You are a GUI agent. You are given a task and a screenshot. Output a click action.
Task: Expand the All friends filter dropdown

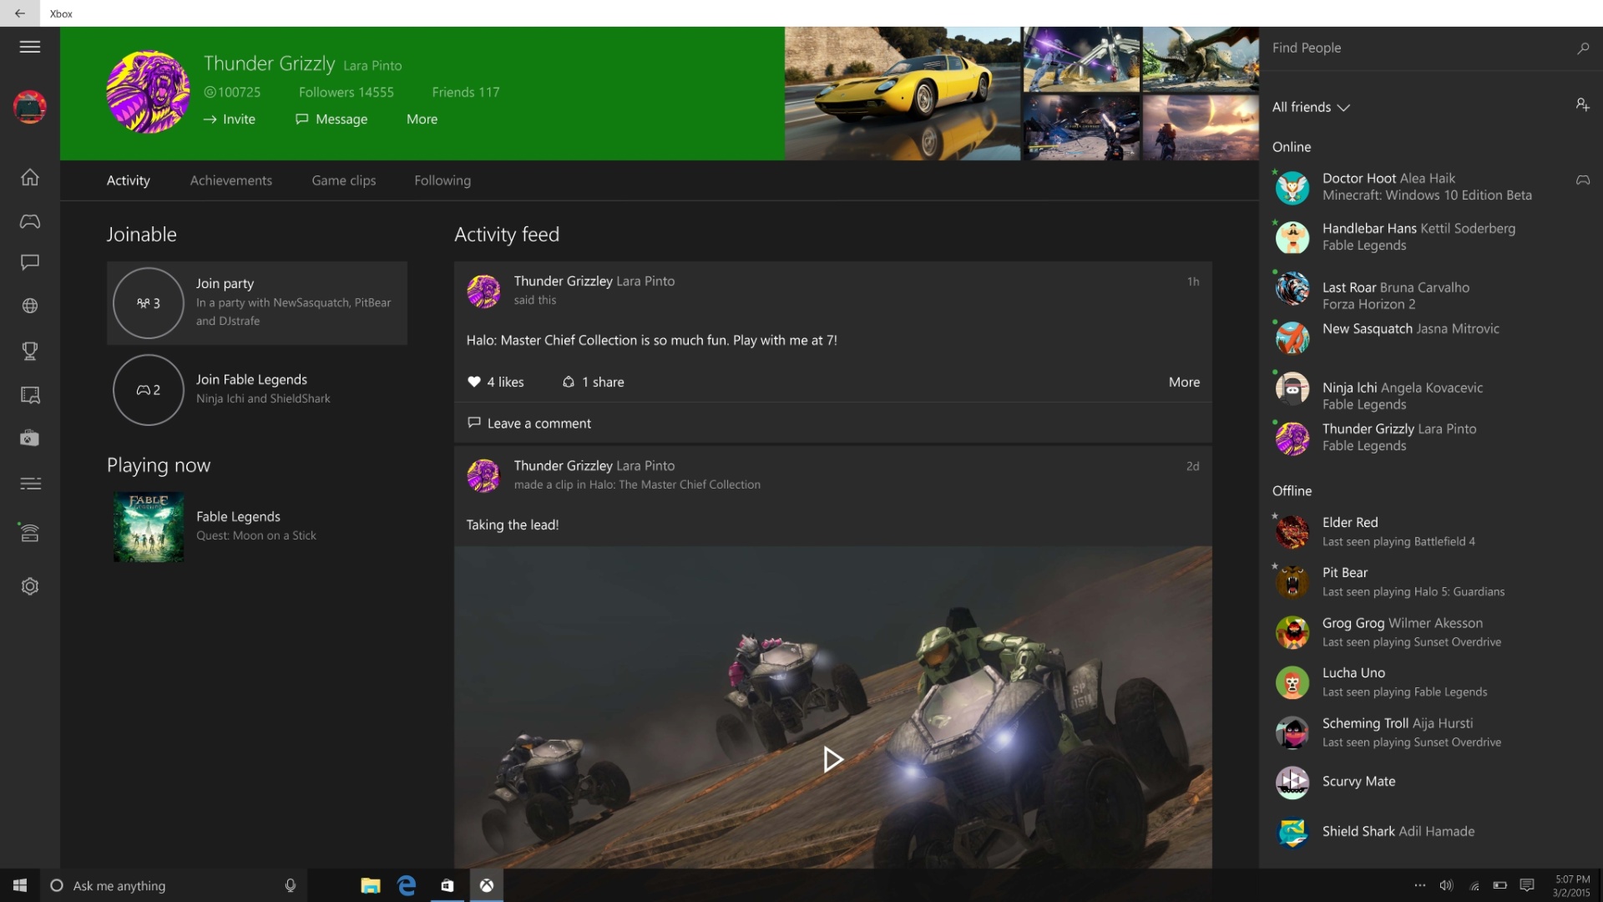[x=1311, y=107]
